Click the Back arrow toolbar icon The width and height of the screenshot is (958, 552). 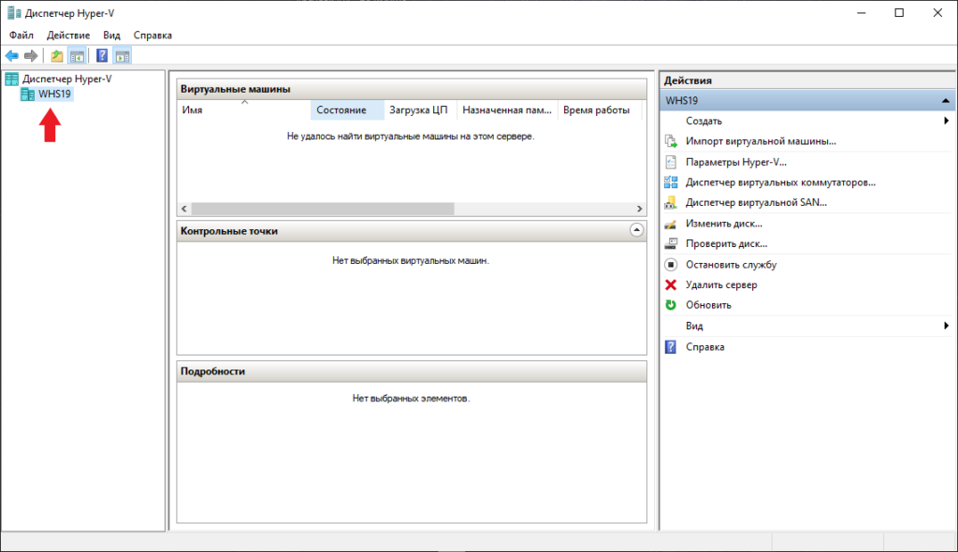click(11, 56)
